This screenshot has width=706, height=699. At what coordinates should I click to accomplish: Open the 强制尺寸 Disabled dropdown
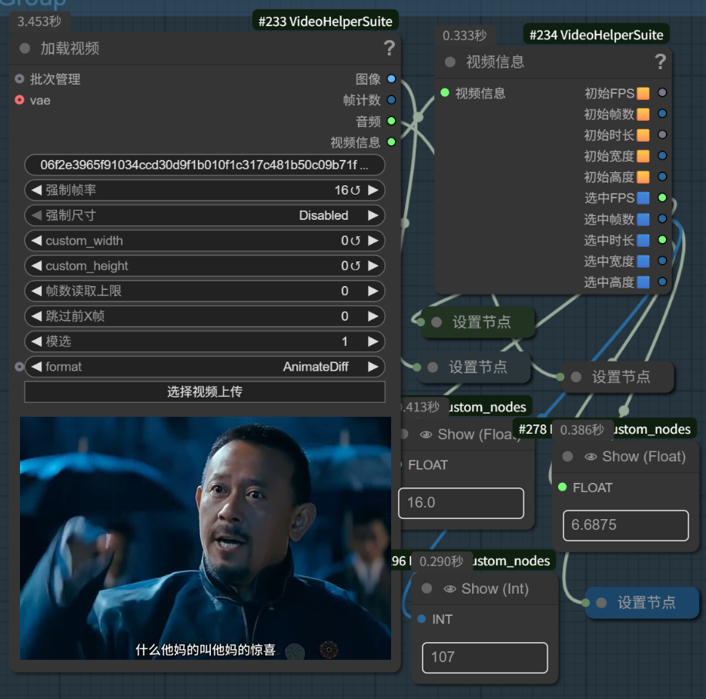[x=205, y=215]
